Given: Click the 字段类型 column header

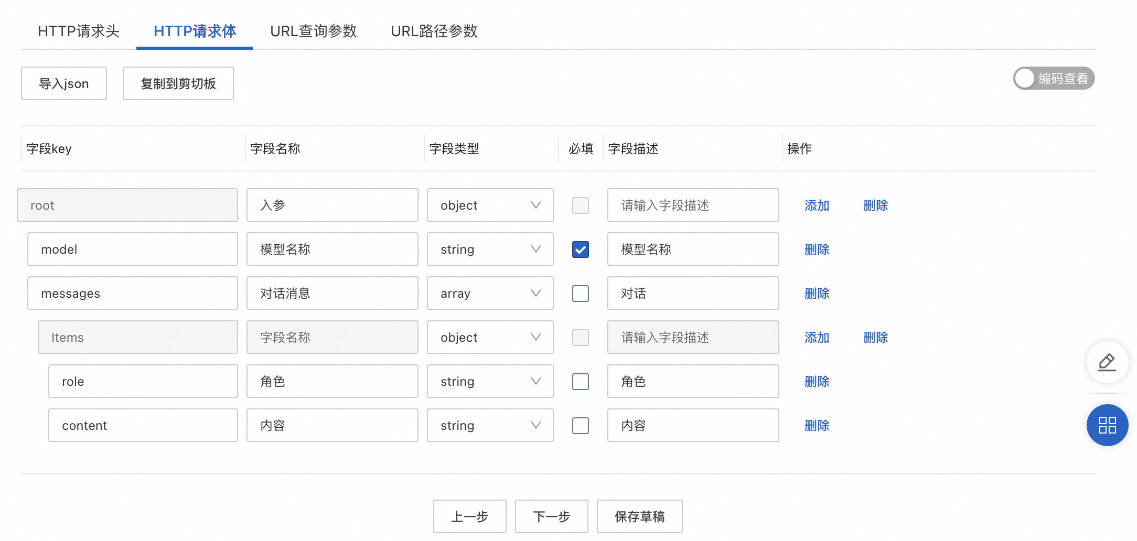Looking at the screenshot, I should 454,149.
